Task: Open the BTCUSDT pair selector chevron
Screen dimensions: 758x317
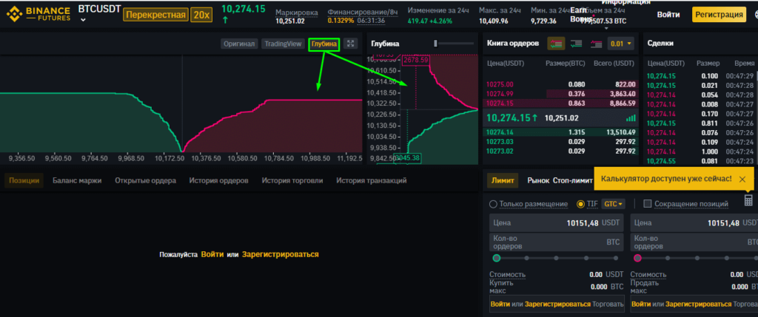Action: pyautogui.click(x=83, y=20)
